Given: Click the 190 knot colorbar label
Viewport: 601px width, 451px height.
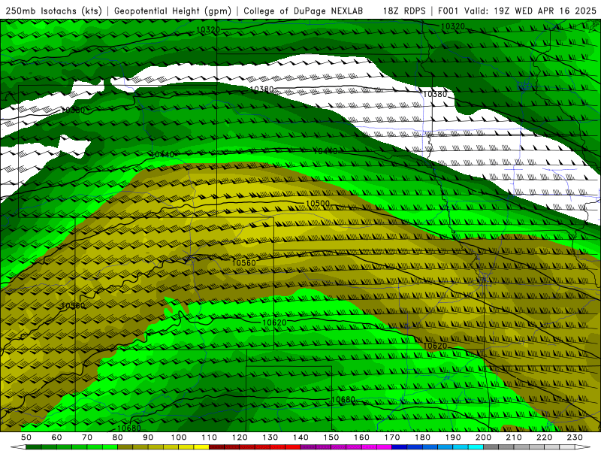Looking at the screenshot, I should tap(453, 437).
